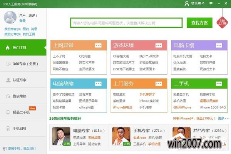231x154 pixels.
Task: Select 电脑经常蓝屏 issue
Action: tap(62, 101)
